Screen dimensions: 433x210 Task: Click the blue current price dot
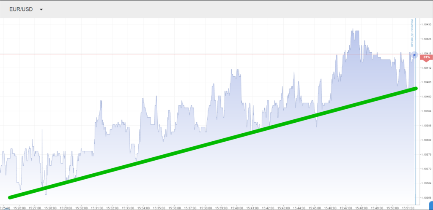(x=414, y=55)
